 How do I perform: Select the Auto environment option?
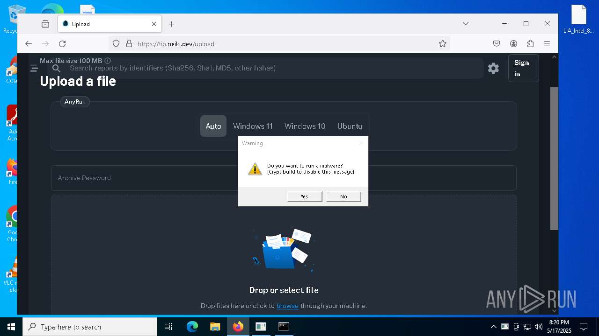(213, 126)
